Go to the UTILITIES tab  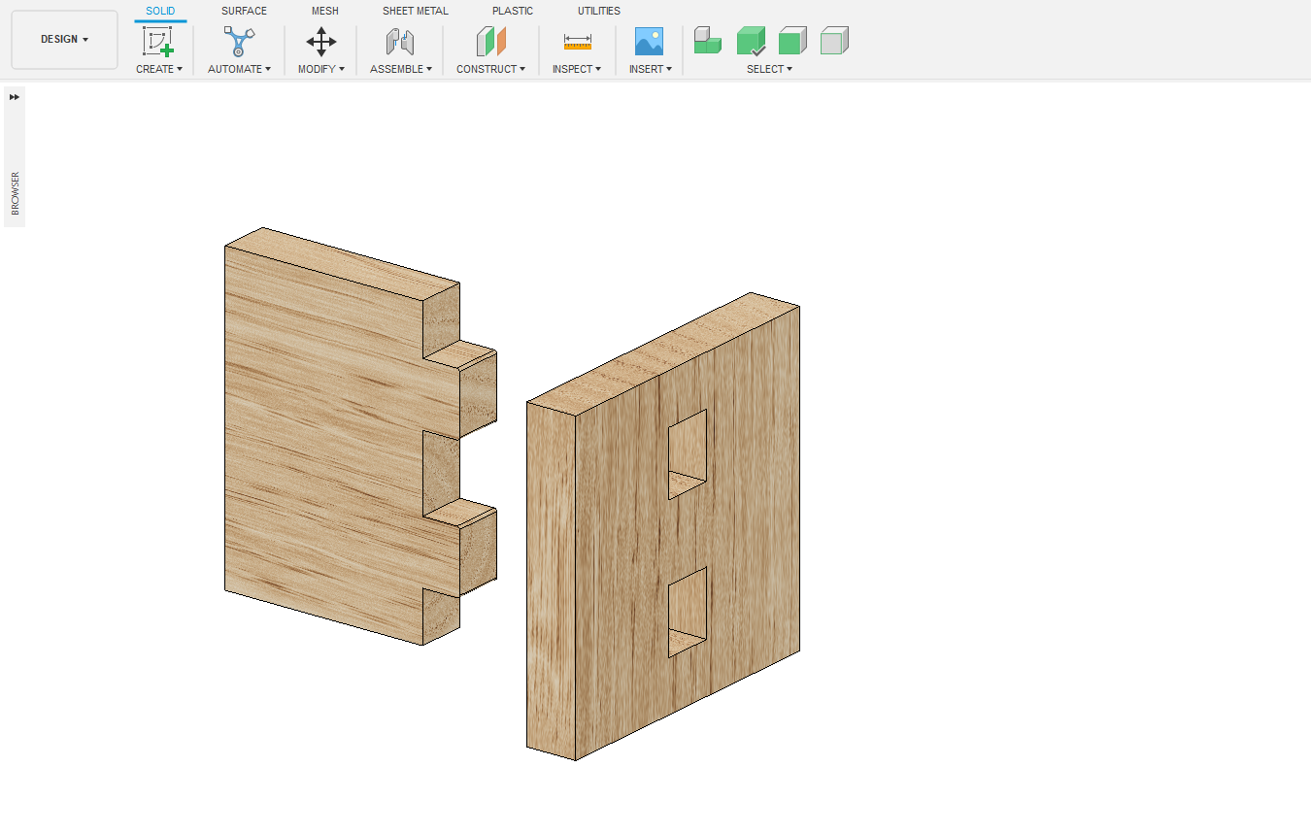(x=598, y=11)
